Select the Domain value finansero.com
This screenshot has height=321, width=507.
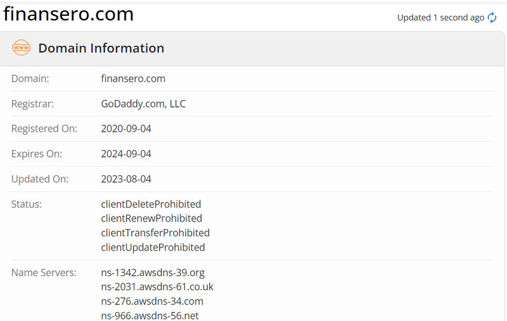[133, 79]
